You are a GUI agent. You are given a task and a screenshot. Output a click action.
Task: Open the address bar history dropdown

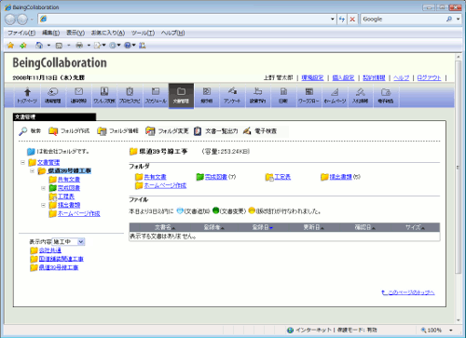click(x=333, y=20)
